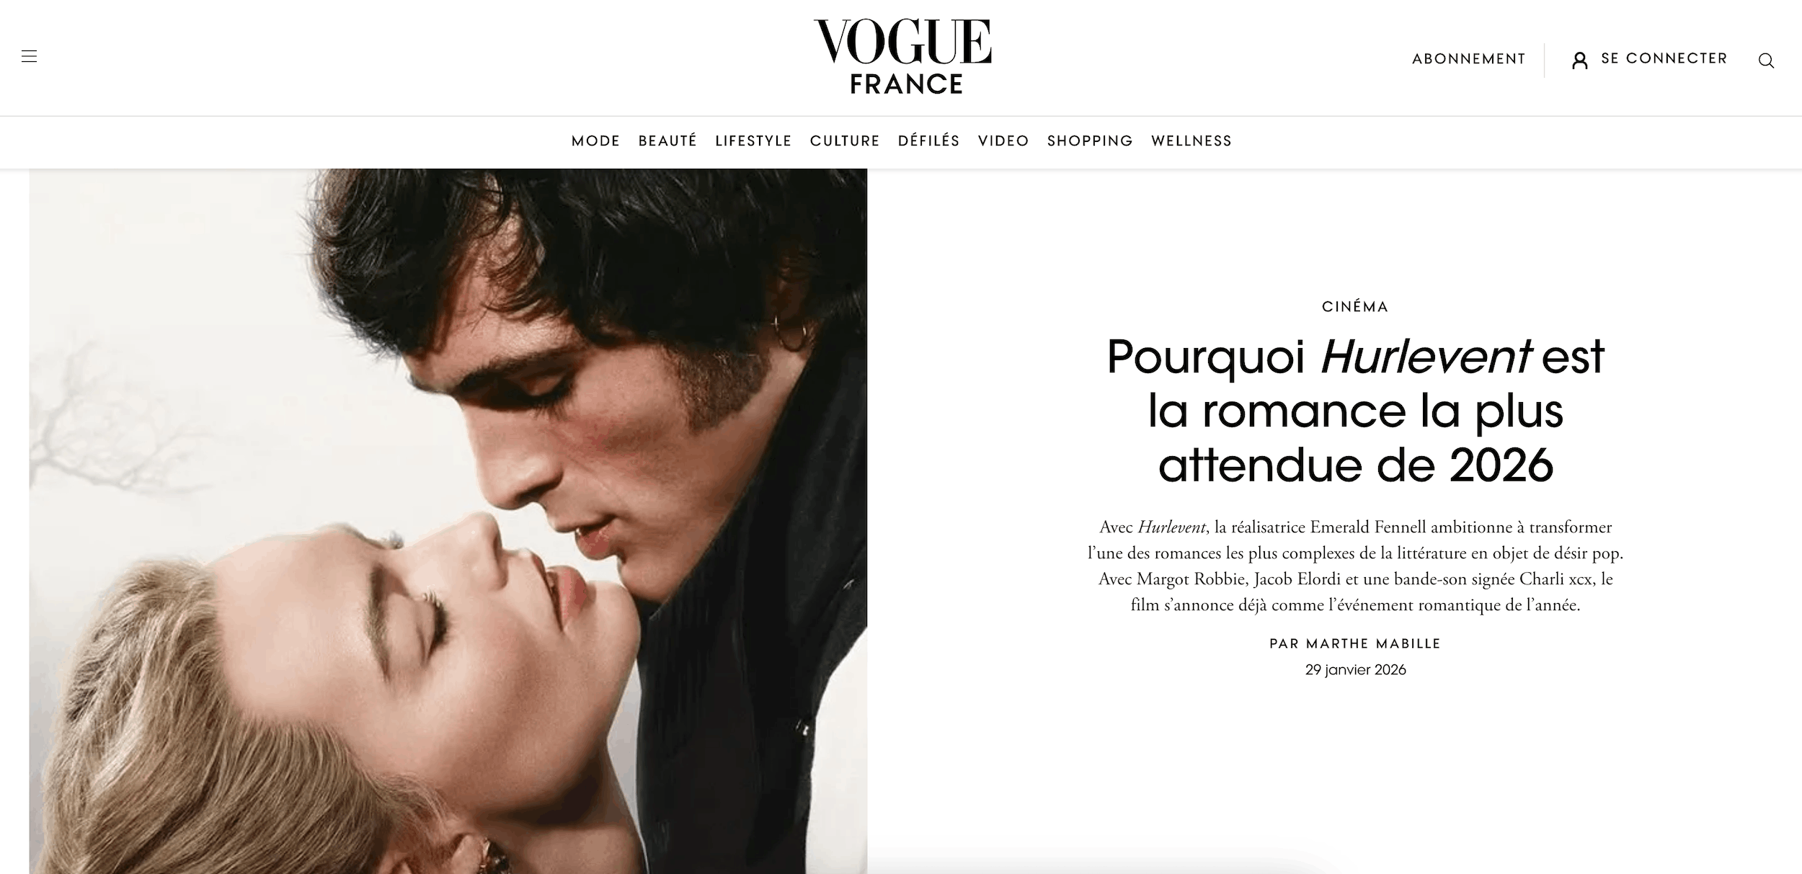This screenshot has height=874, width=1802.
Task: Click Se Connecter to sign in
Action: (1664, 58)
